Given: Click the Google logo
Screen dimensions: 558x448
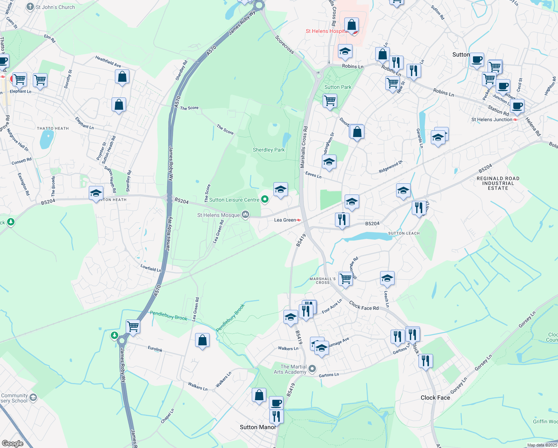Looking at the screenshot, I should (x=12, y=443).
